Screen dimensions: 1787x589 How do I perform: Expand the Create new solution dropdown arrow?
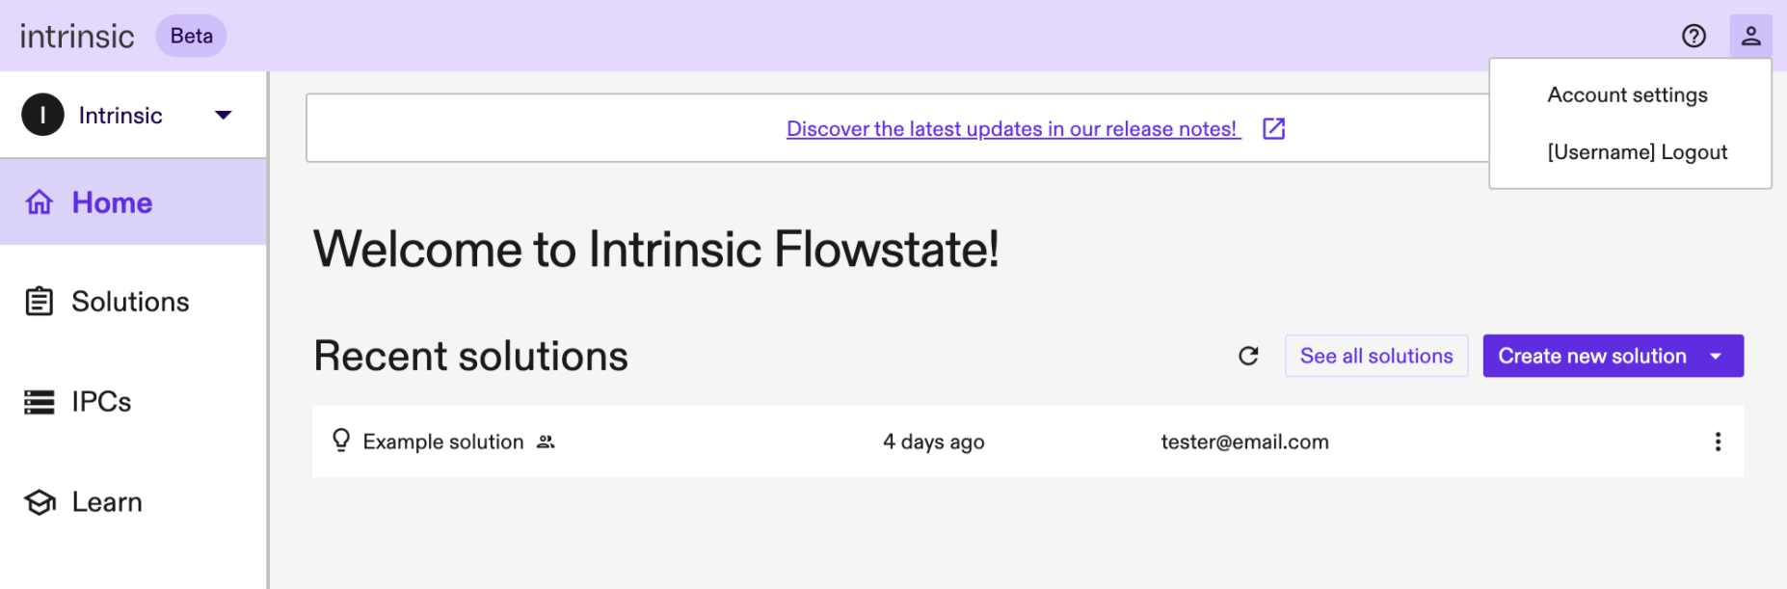pyautogui.click(x=1716, y=356)
